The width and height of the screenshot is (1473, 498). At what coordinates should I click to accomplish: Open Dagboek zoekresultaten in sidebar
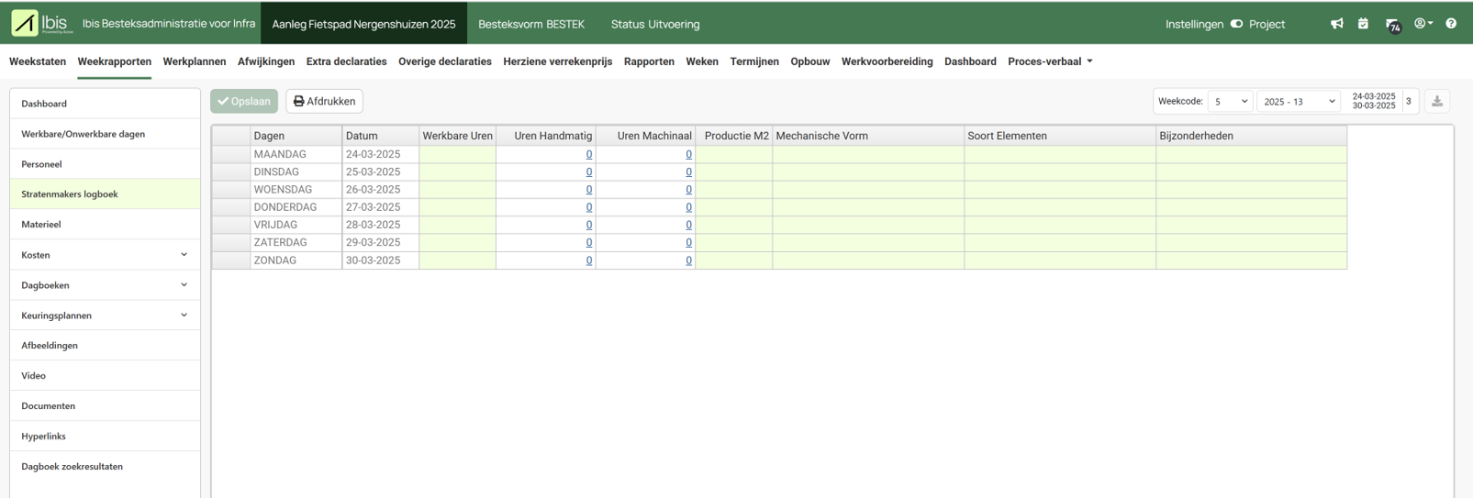click(105, 467)
